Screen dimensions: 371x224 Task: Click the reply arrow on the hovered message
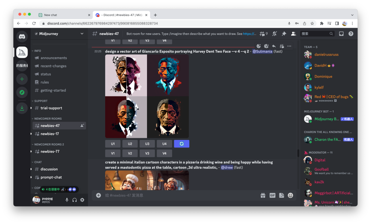(274, 46)
